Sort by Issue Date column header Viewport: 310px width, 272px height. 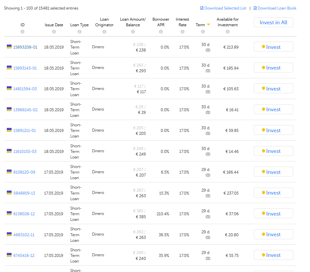pos(54,25)
